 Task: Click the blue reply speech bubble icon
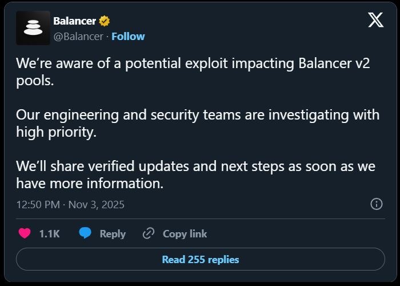pyautogui.click(x=85, y=233)
